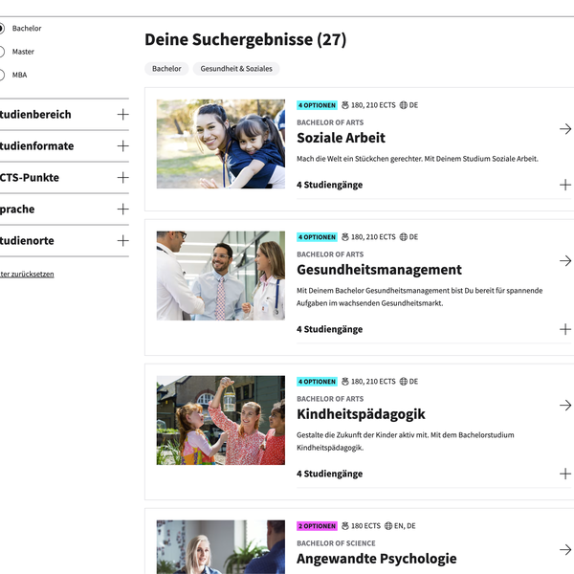Open the Kindheitspädagogik thumbnail image
This screenshot has width=574, height=574.
(x=221, y=420)
